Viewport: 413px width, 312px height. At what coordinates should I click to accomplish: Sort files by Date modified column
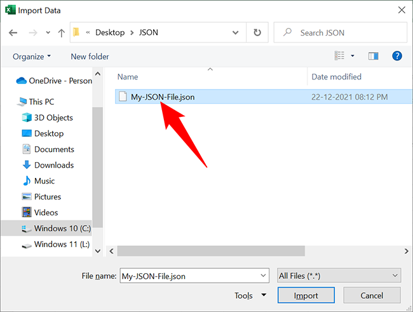[x=336, y=77]
